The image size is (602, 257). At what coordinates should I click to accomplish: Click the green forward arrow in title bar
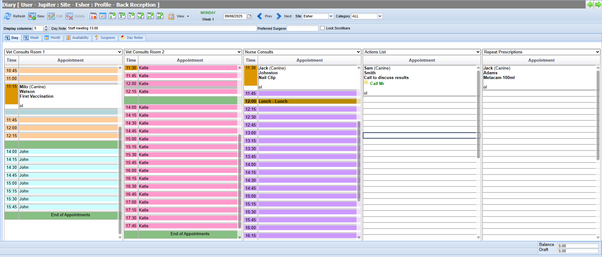598,4
